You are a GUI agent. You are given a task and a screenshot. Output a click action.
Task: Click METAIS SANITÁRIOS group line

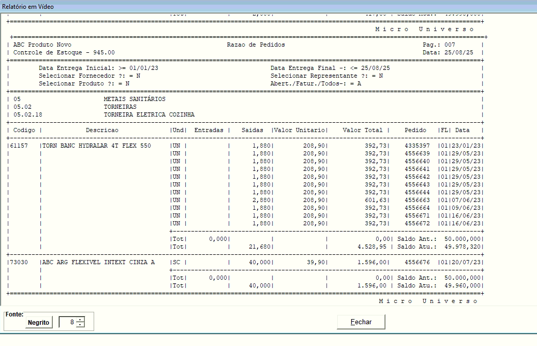coord(135,99)
